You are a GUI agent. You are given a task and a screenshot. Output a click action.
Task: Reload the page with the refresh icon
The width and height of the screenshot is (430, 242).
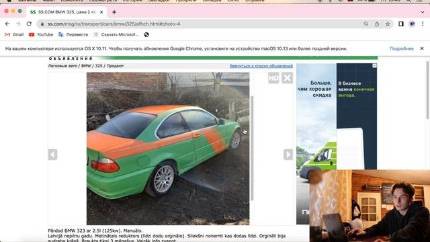(x=29, y=24)
